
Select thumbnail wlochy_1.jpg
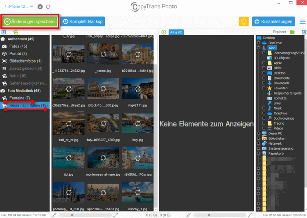138,192
